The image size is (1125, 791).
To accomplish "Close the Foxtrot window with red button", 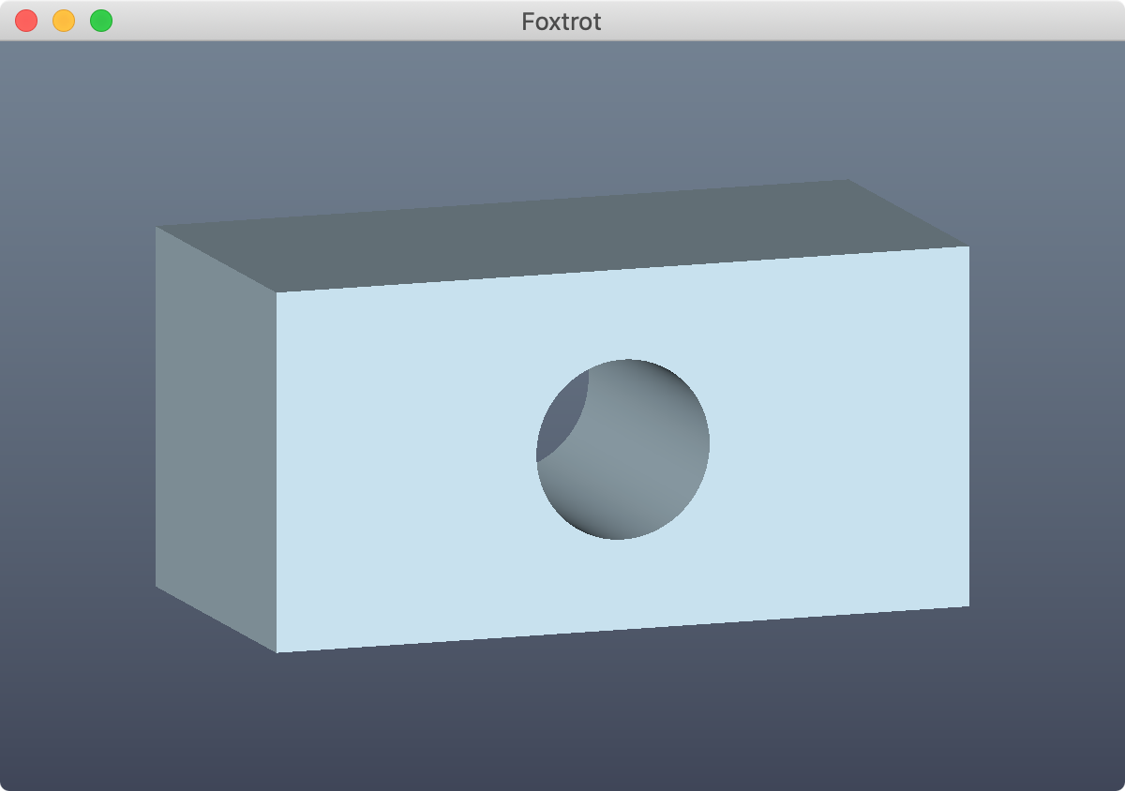I will (x=26, y=21).
